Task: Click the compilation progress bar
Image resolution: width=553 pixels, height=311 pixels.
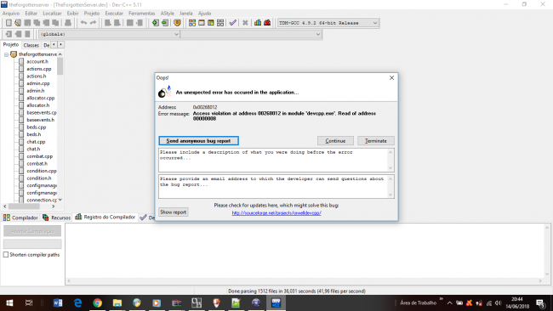Action: point(32,244)
